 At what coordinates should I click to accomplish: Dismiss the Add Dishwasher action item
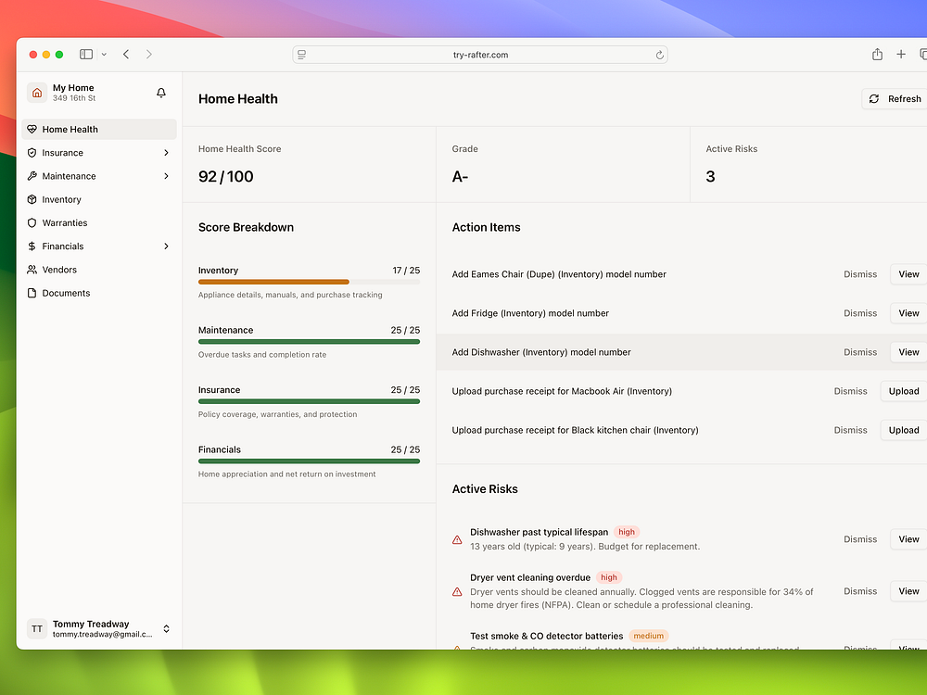coord(860,352)
